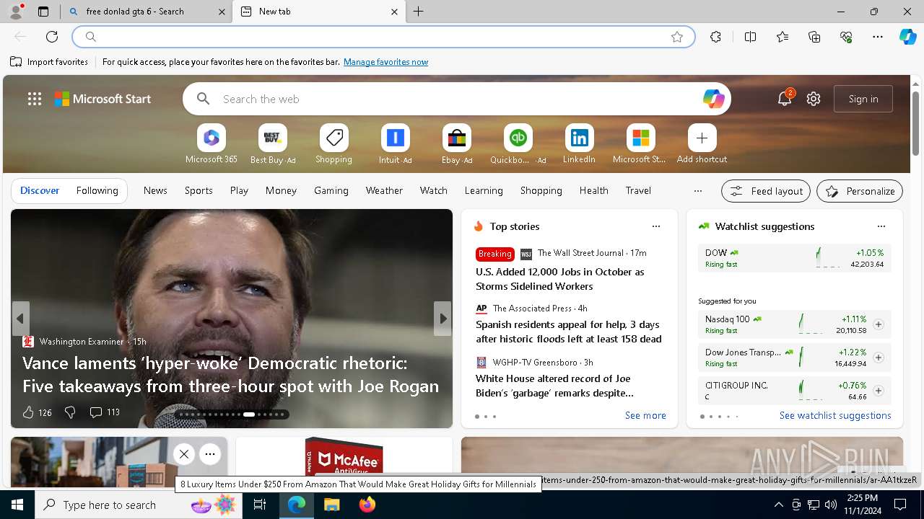Open the Favorites hub icon

click(x=783, y=37)
